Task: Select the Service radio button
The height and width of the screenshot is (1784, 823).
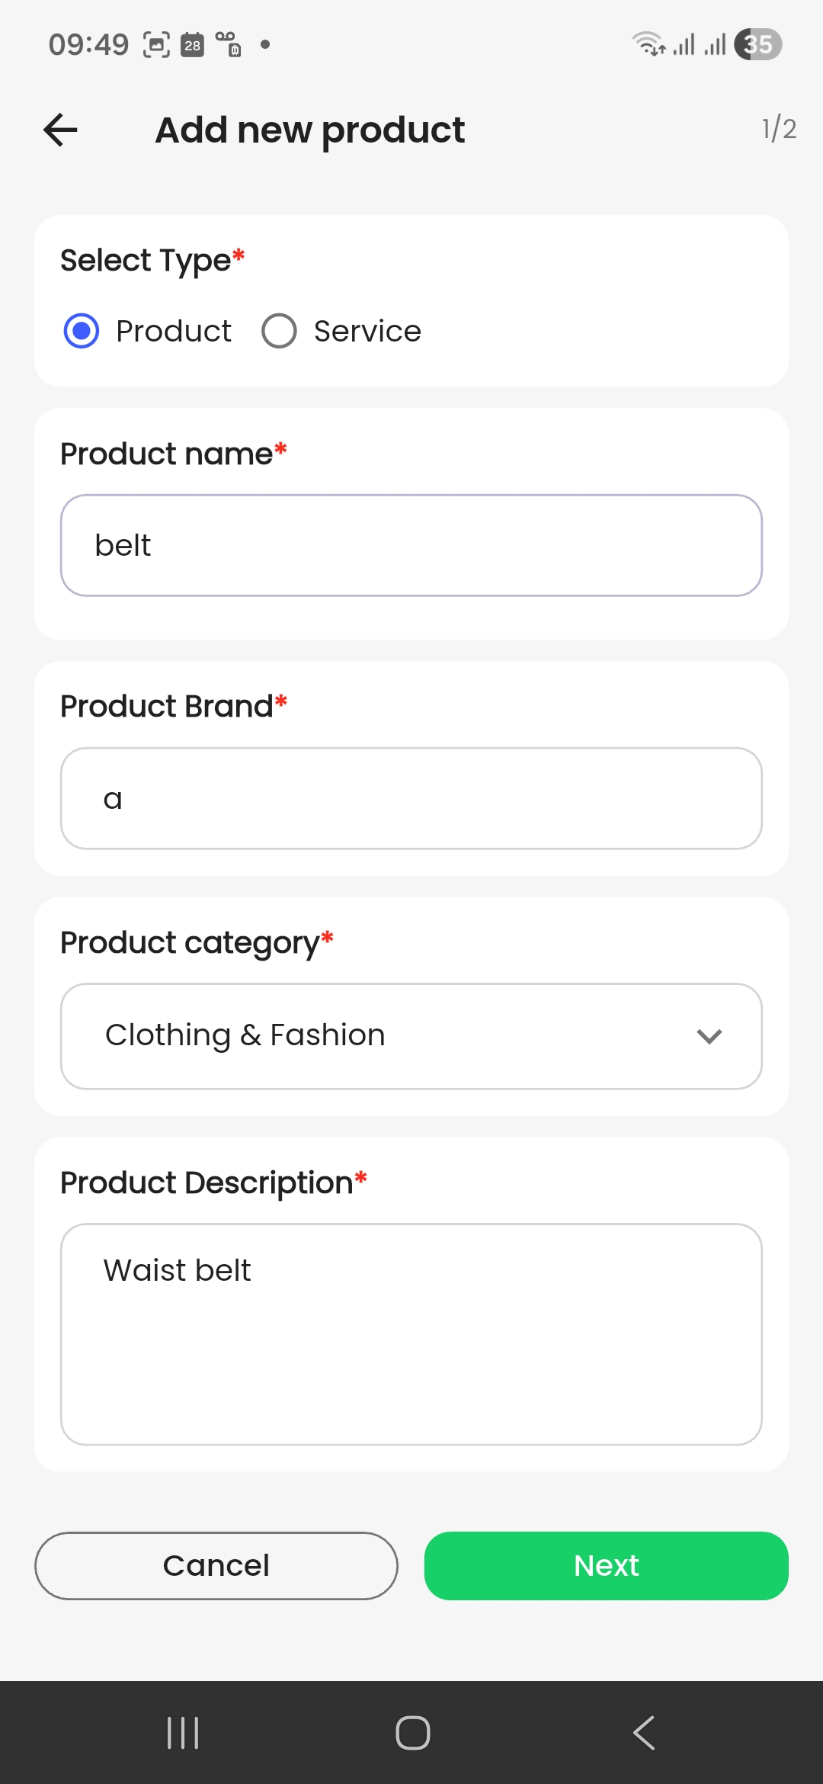Action: pyautogui.click(x=279, y=331)
